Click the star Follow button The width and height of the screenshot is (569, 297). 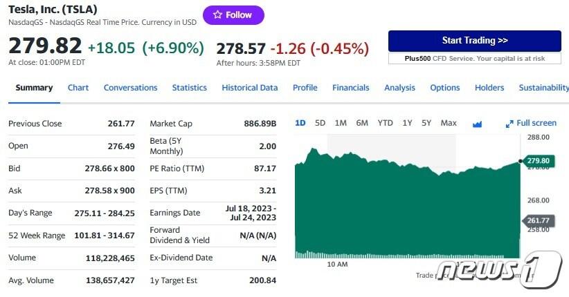233,15
